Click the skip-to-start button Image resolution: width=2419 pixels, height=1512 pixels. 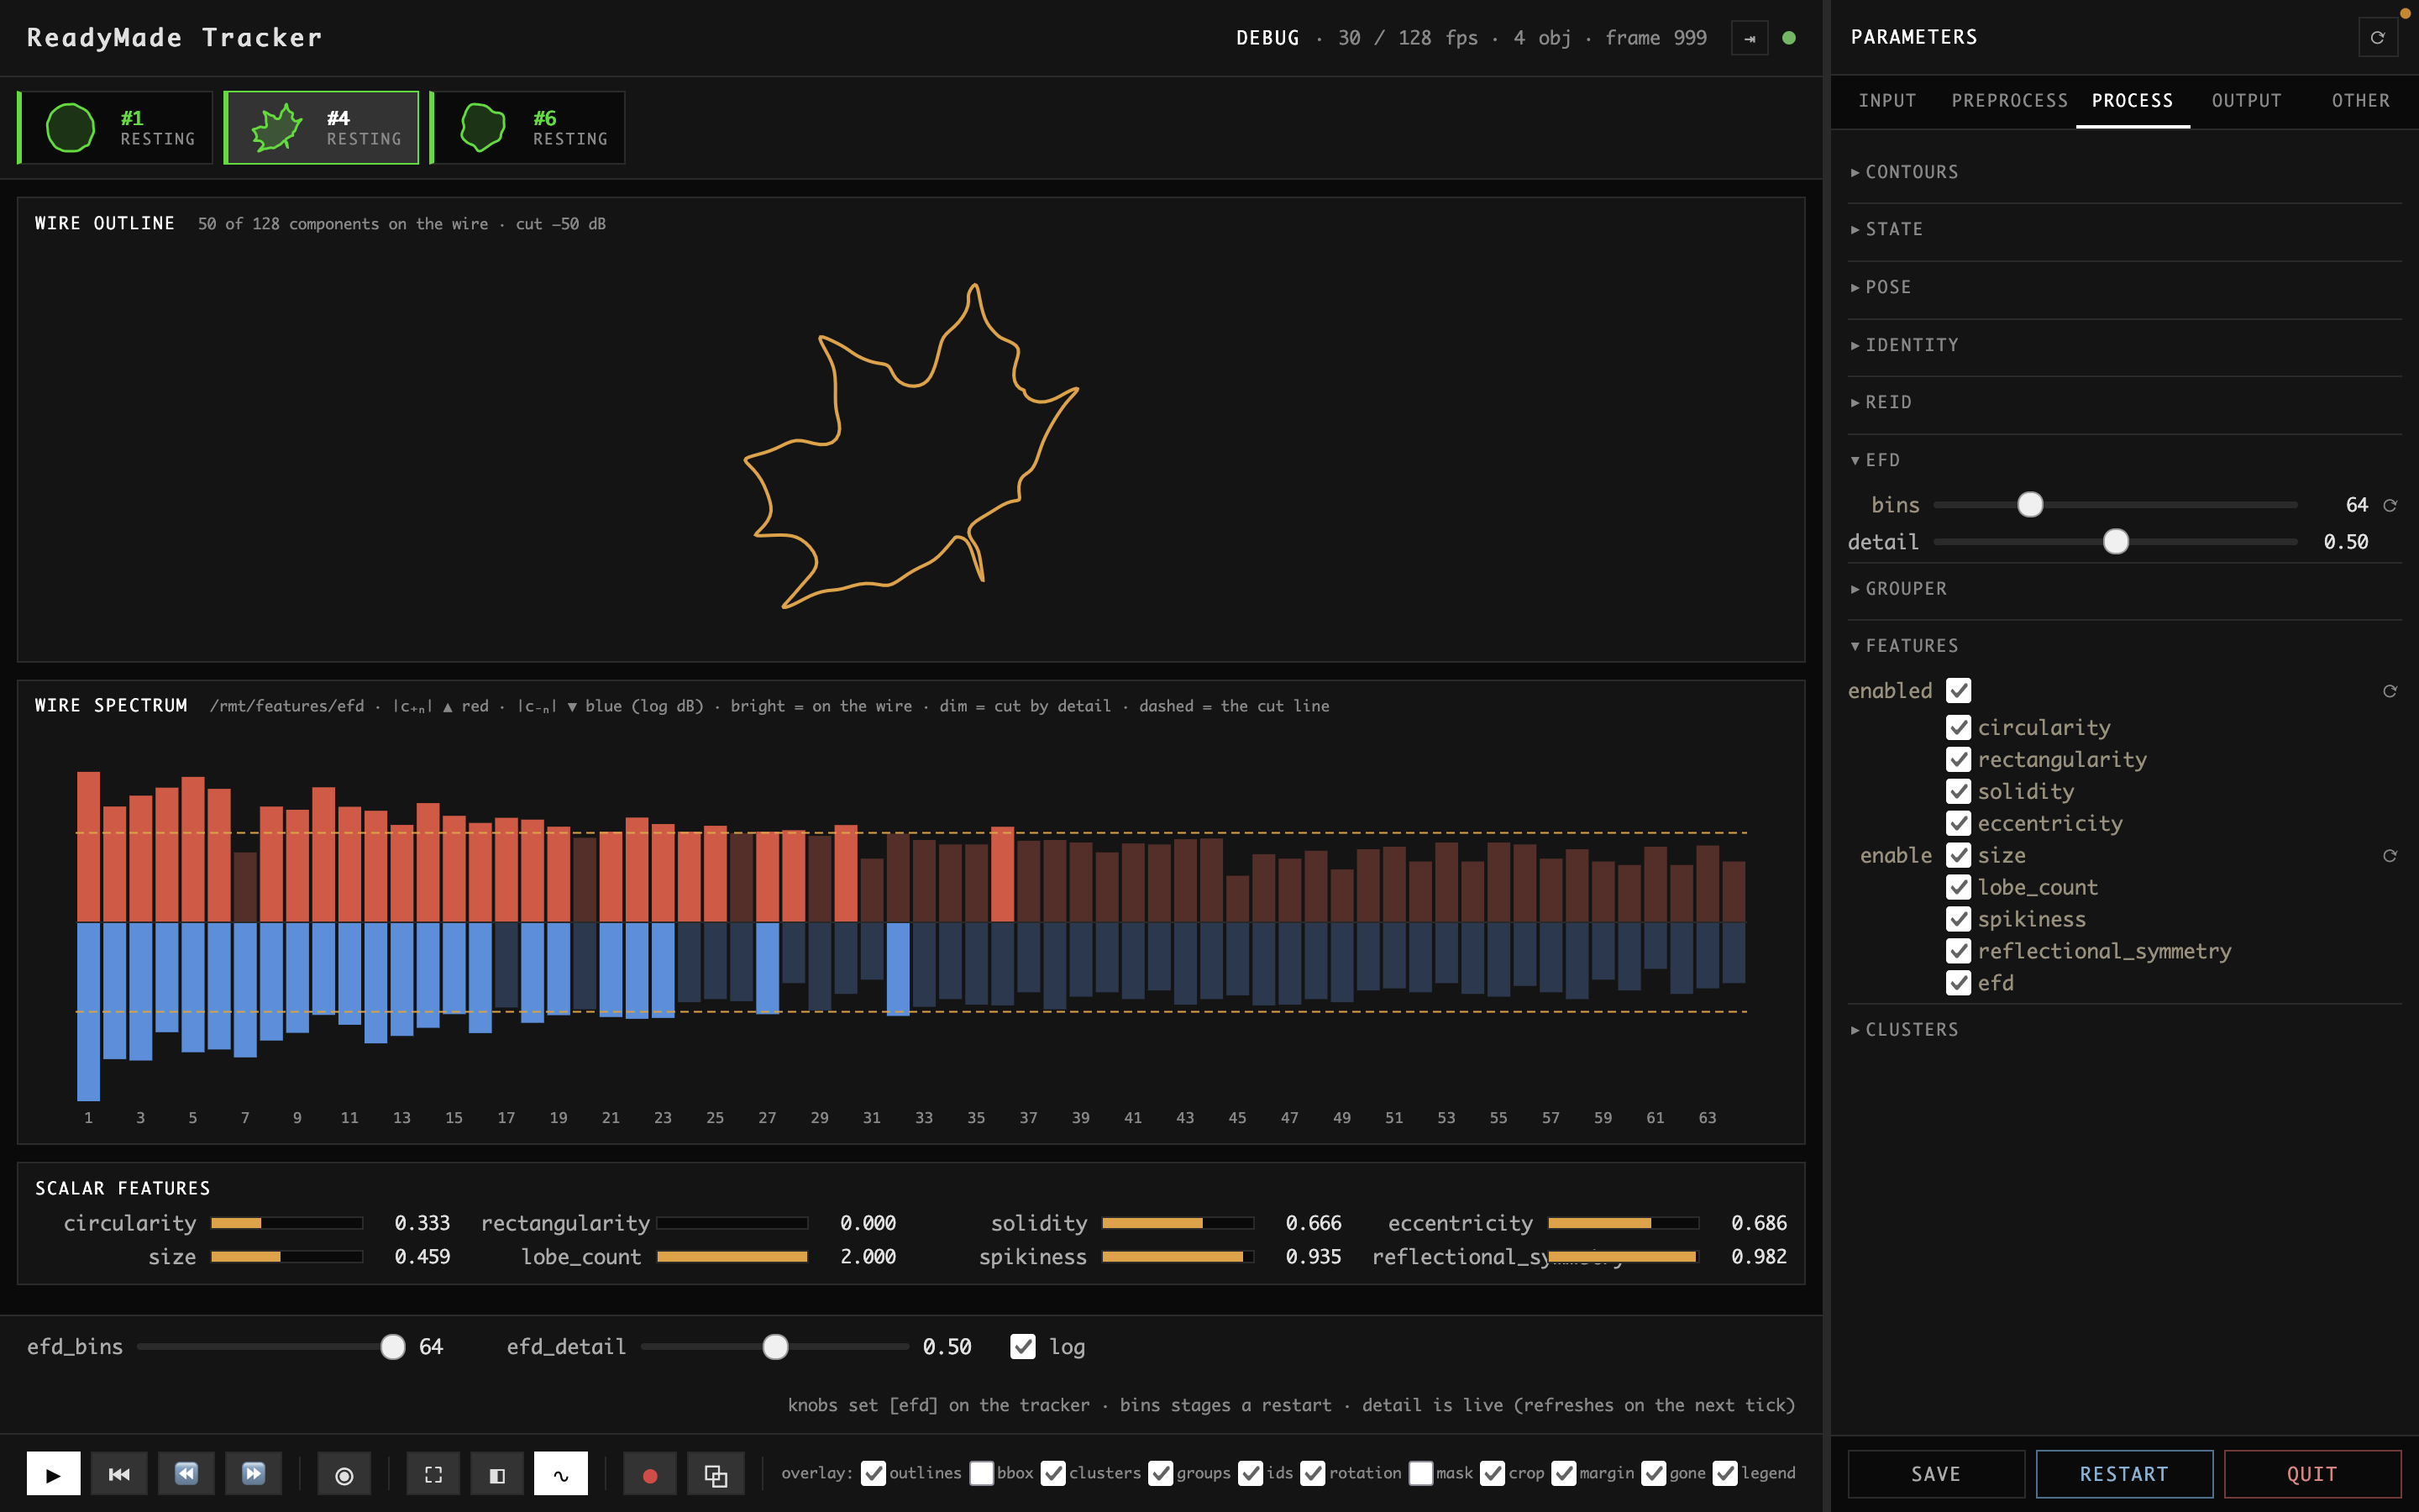pos(119,1473)
